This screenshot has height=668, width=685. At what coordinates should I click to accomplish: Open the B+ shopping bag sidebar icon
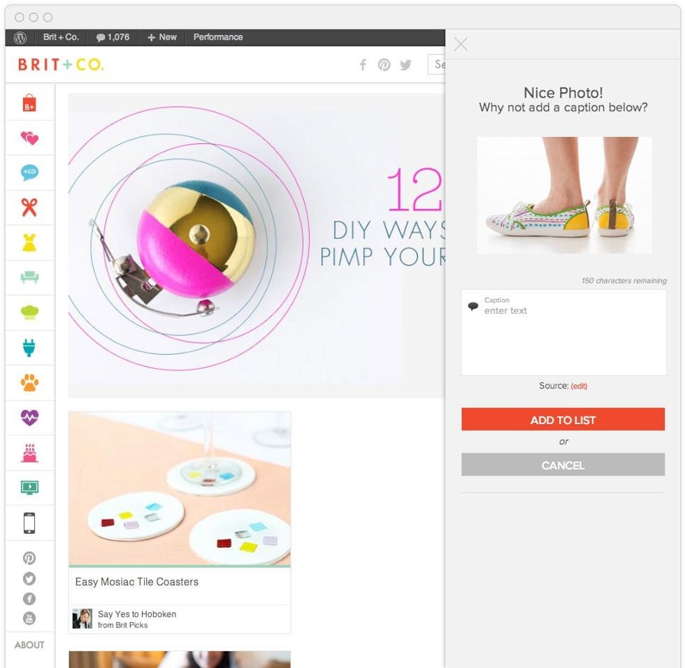coord(29,103)
